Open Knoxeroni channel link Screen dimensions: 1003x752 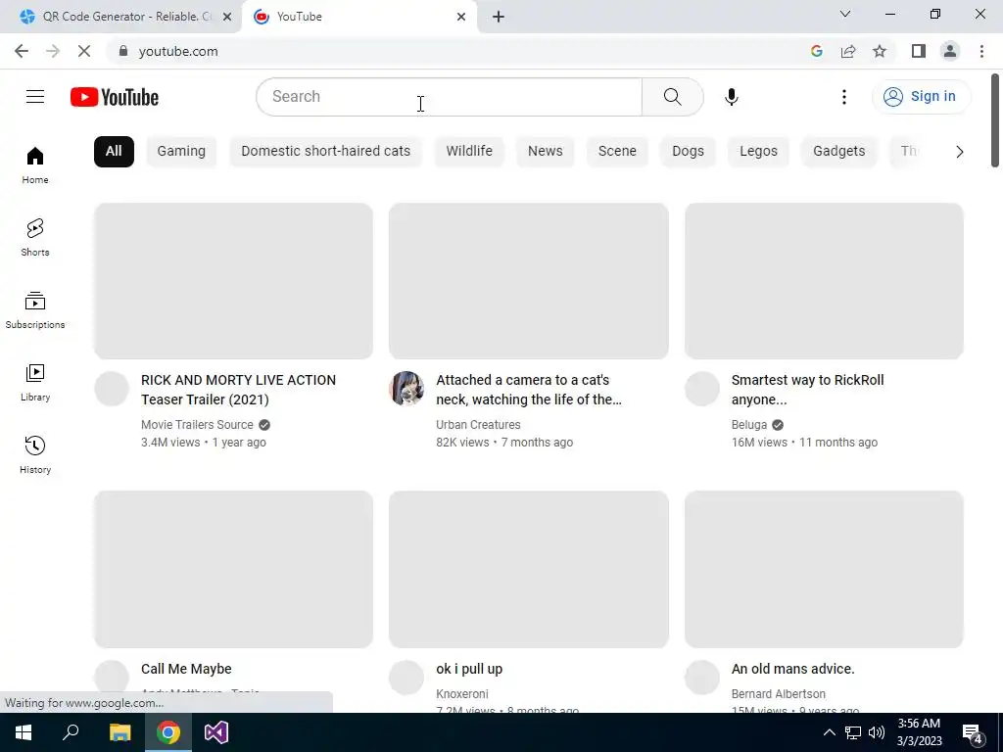[462, 694]
